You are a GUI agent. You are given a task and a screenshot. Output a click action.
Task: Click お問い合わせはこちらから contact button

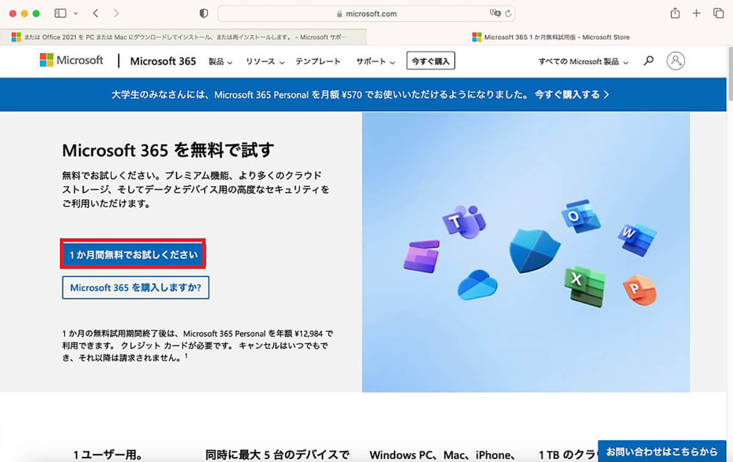[x=662, y=452]
